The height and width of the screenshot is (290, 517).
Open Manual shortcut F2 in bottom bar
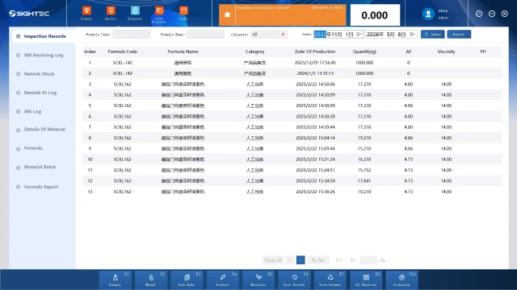point(151,280)
